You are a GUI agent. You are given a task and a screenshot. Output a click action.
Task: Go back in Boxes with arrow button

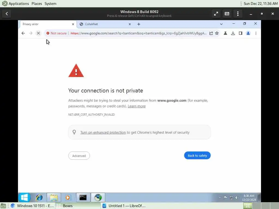point(7,14)
